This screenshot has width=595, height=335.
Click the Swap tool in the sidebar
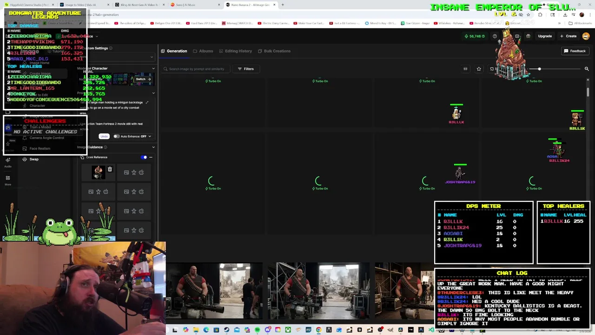click(30, 159)
